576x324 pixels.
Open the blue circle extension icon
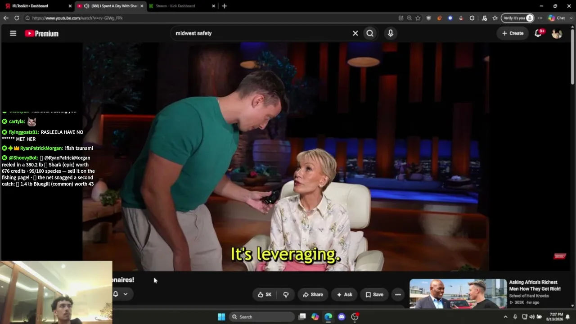click(x=450, y=18)
